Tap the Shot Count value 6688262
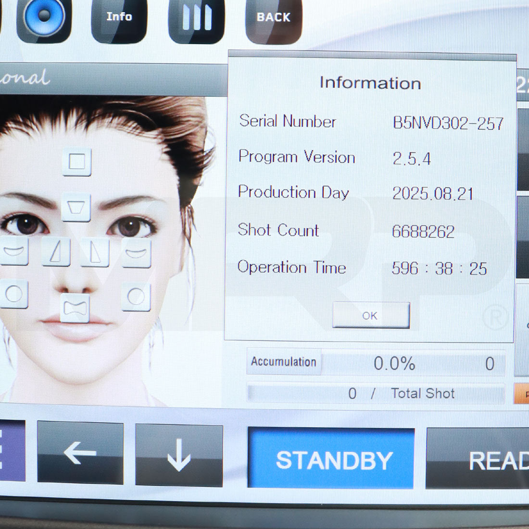Viewport: 529px width, 529px height. pyautogui.click(x=423, y=231)
